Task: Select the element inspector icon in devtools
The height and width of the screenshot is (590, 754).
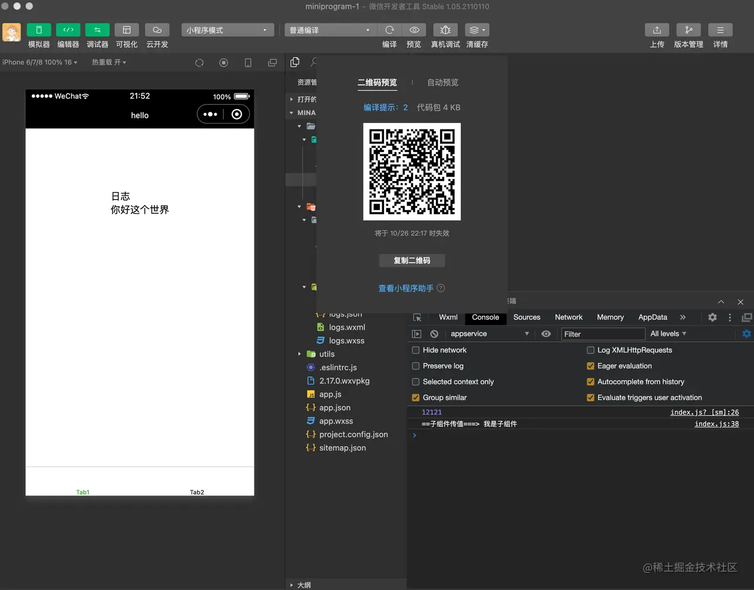Action: pyautogui.click(x=417, y=317)
